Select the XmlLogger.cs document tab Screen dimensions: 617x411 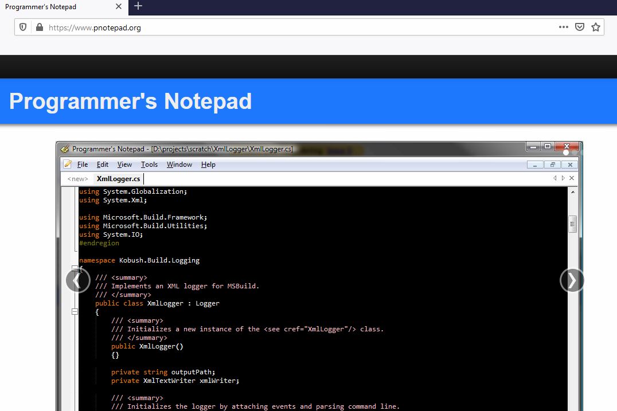pos(119,179)
